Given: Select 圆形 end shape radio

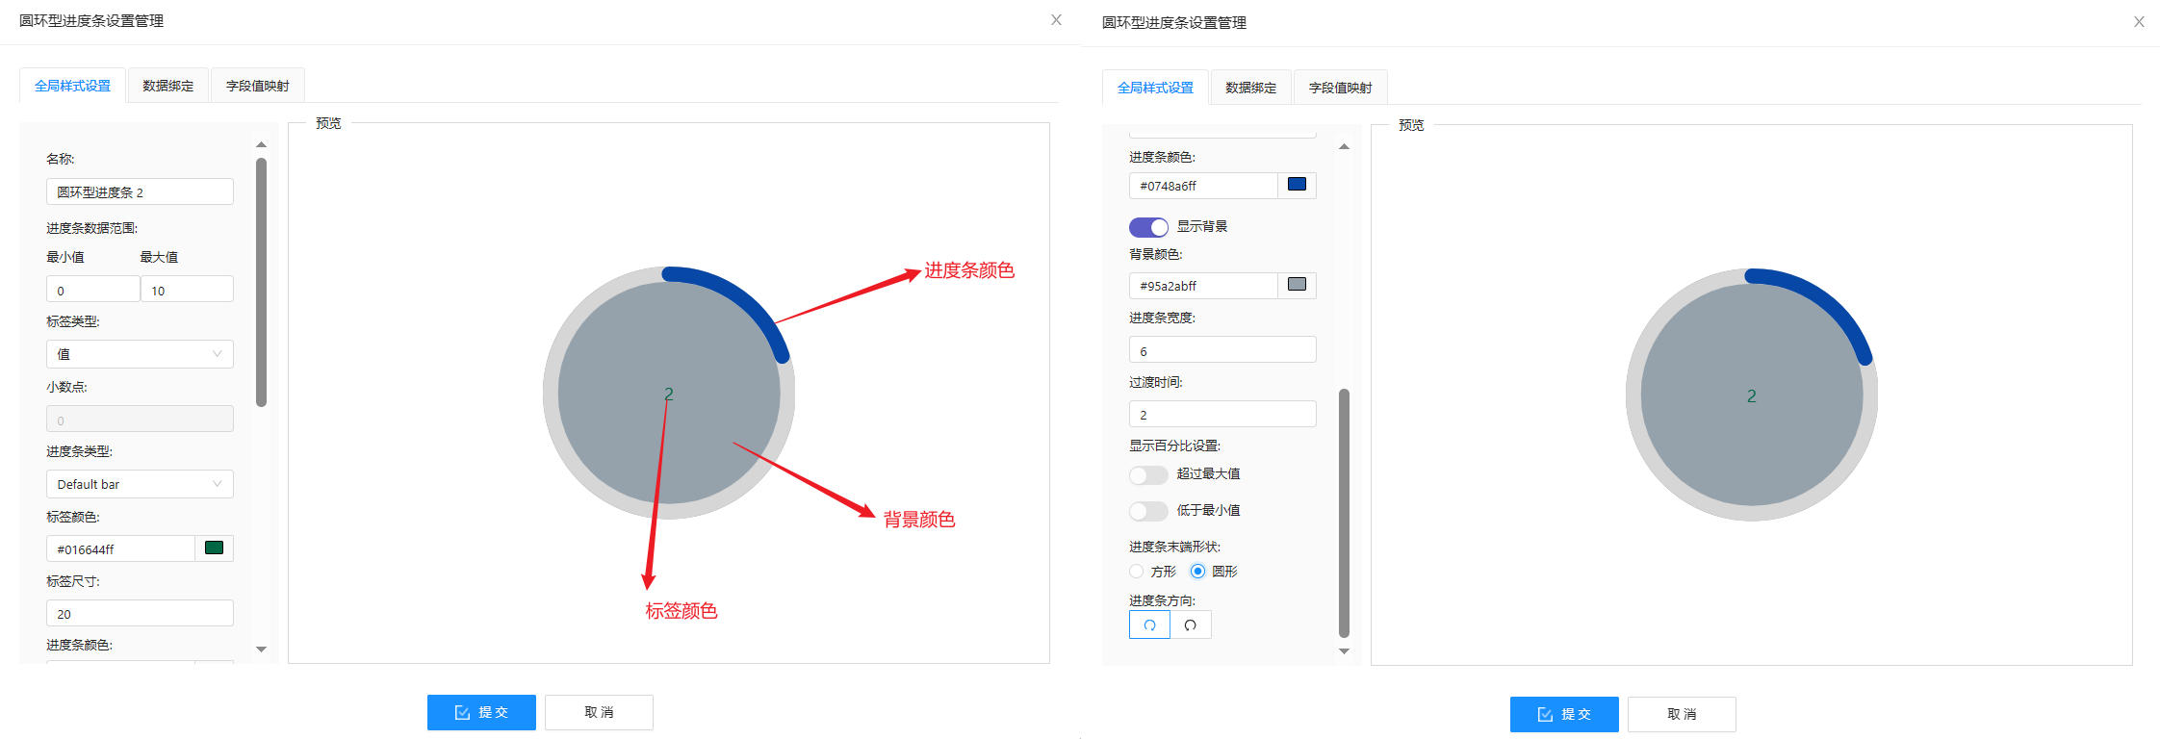Looking at the screenshot, I should click(x=1197, y=572).
